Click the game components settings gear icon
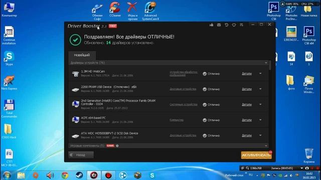321x180 pixels. click(117, 145)
